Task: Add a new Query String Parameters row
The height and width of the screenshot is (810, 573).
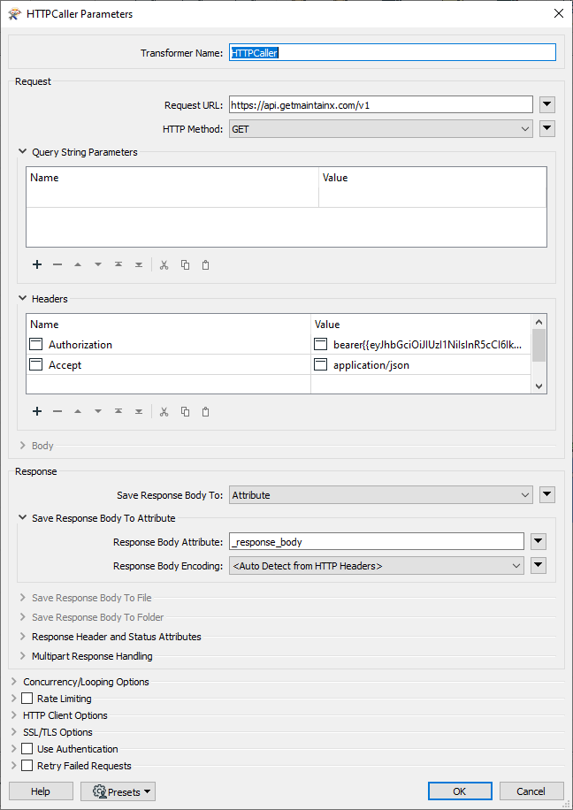Action: pos(36,264)
